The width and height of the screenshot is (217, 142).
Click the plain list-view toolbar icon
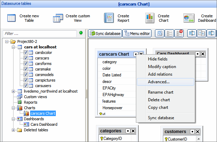170,33
